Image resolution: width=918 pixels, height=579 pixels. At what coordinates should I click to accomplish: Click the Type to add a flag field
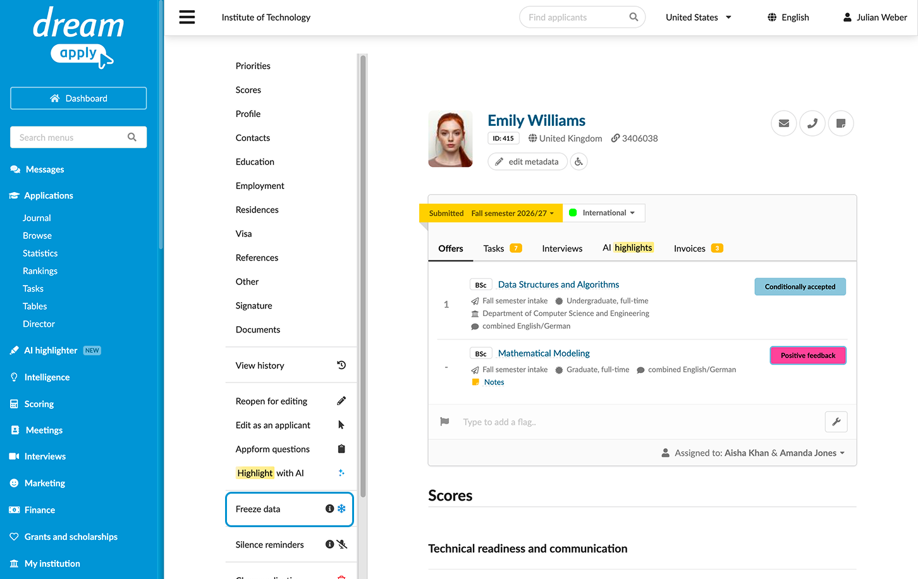(639, 422)
